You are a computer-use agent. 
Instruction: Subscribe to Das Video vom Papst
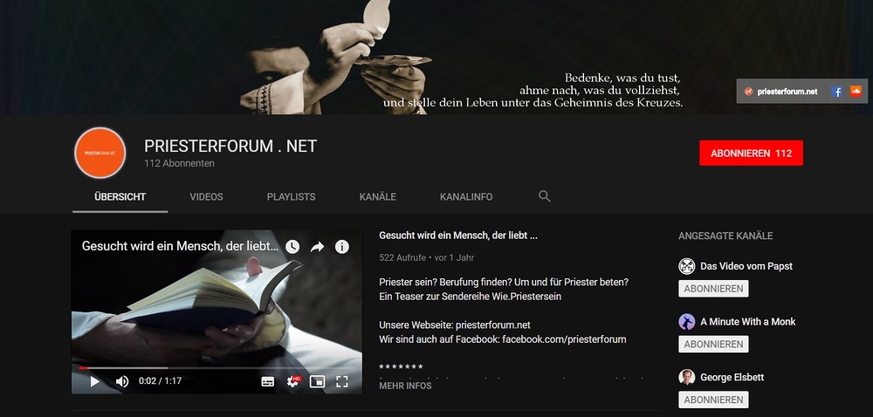713,289
